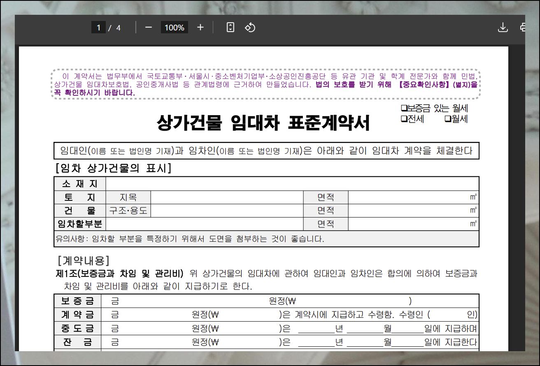Click the 잔 금 row label
540x366 pixels.
point(77,342)
